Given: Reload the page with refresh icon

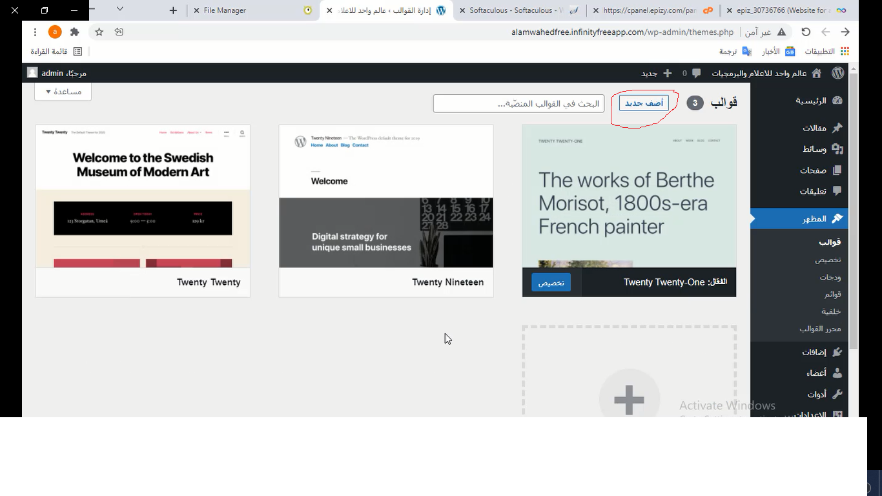Looking at the screenshot, I should click(x=806, y=32).
